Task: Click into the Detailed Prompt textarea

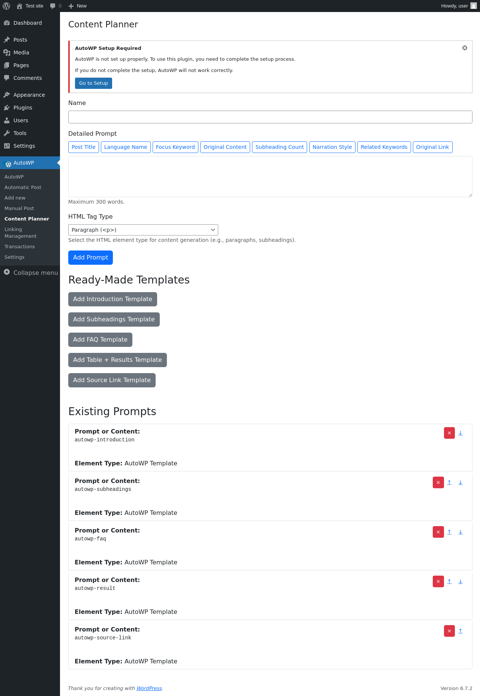Action: 270,177
